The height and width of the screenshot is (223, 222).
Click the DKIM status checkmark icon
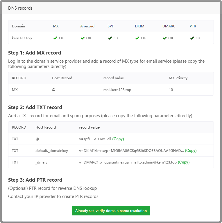click(x=137, y=38)
